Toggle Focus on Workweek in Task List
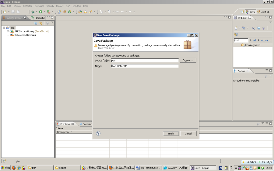Image resolution: width=274 pixels, height=171 pixels. 264,28
